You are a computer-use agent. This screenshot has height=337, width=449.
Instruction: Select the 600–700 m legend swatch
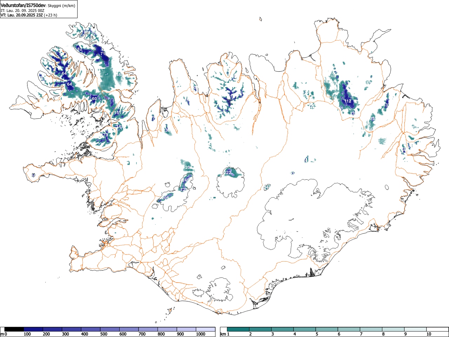[x=129, y=329]
